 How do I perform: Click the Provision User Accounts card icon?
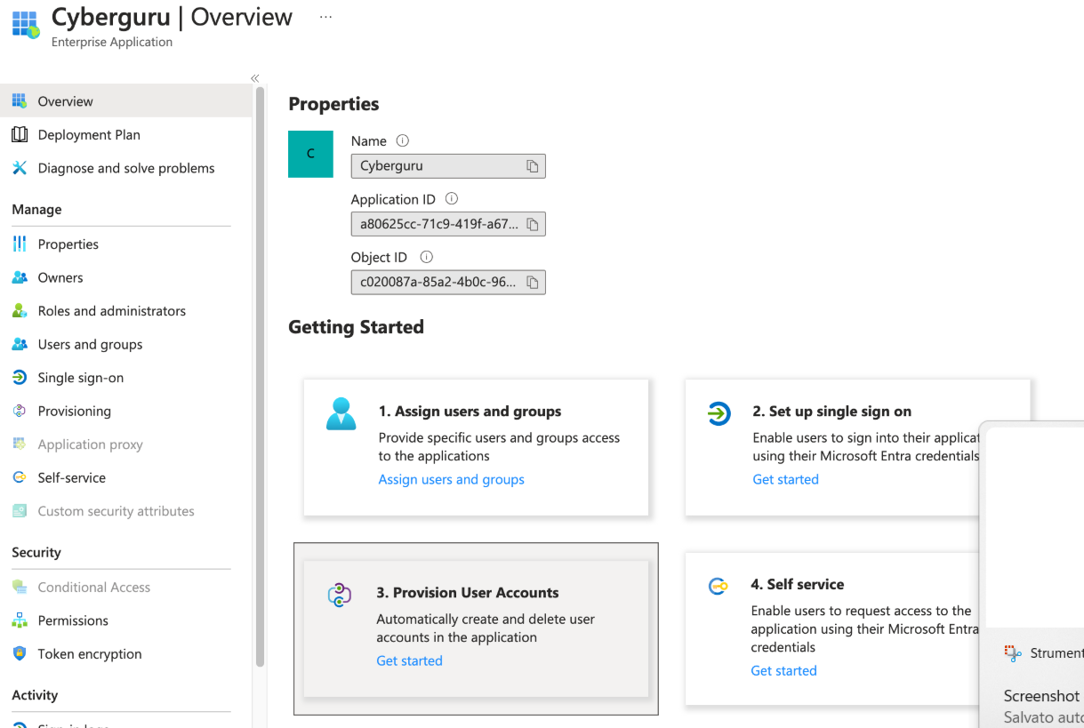tap(340, 596)
